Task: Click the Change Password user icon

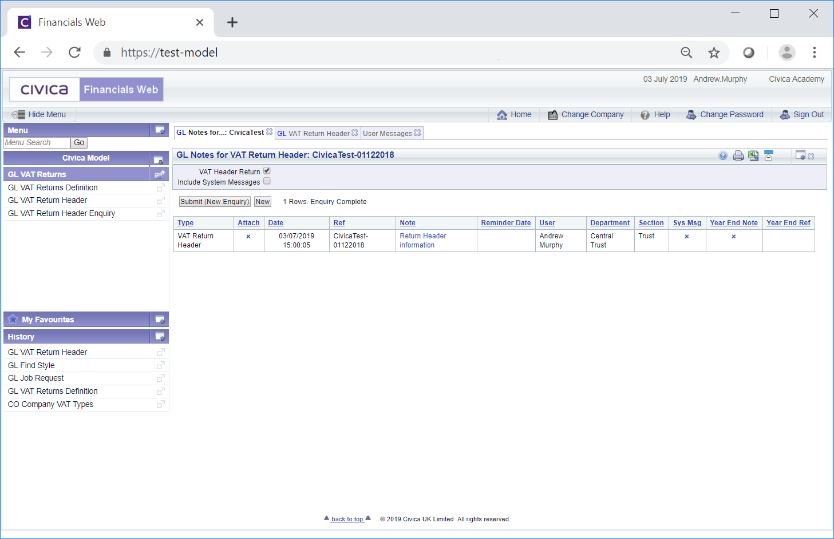Action: tap(691, 115)
